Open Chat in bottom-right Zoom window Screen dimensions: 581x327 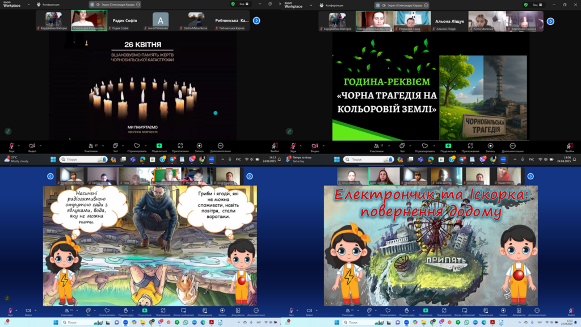(369, 312)
